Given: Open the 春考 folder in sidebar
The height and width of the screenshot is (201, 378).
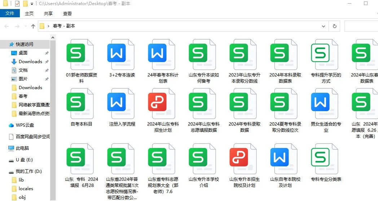Looking at the screenshot, I should coord(23,96).
